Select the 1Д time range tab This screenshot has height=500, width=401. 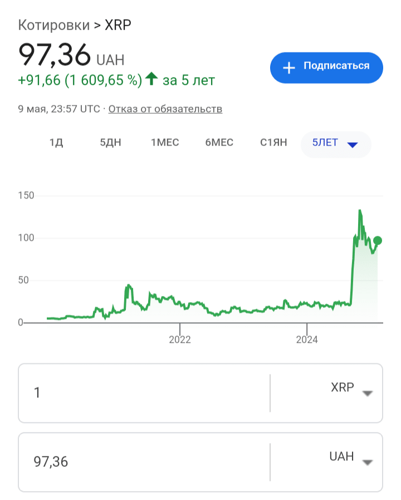click(x=56, y=143)
